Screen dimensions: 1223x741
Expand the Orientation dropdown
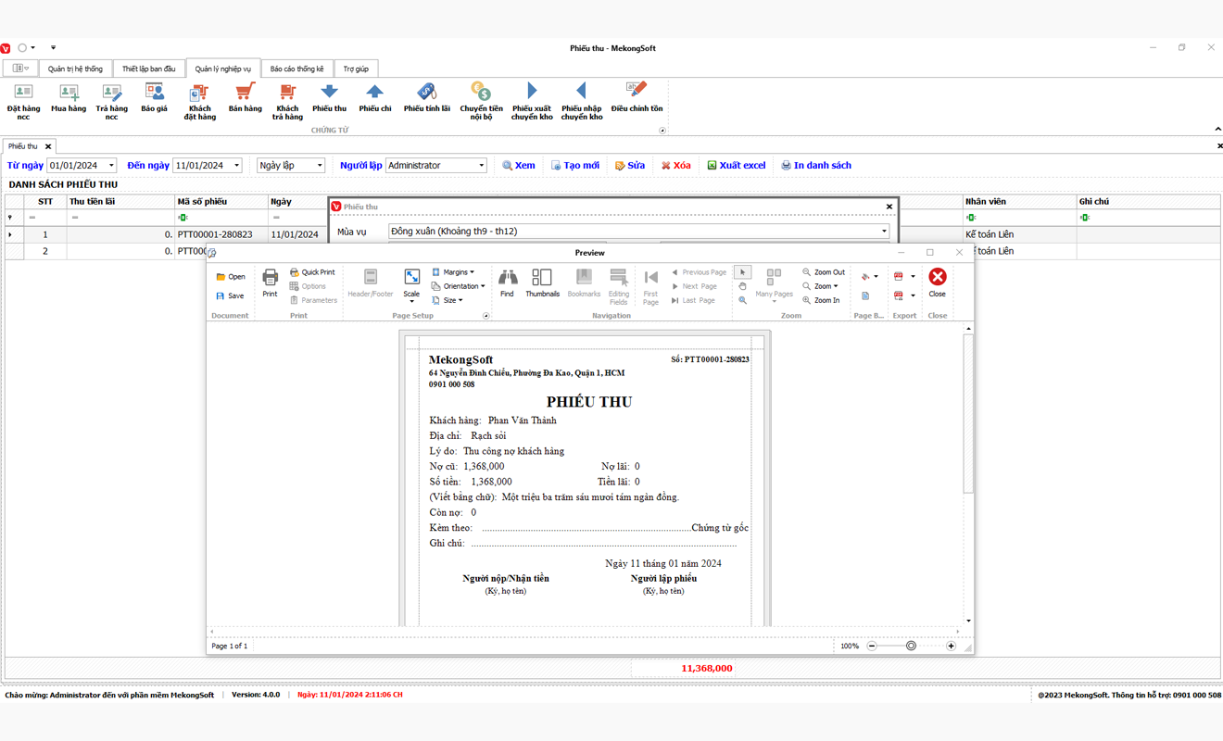(459, 286)
